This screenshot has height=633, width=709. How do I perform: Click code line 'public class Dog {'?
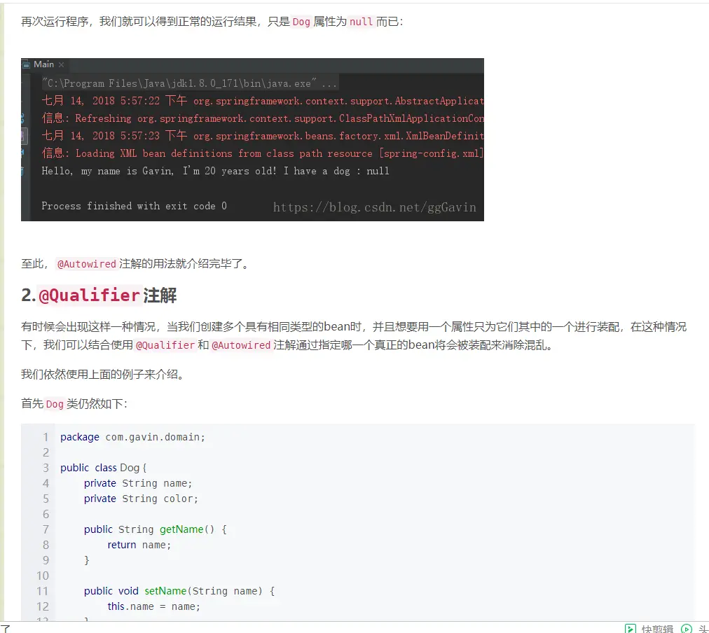click(103, 468)
